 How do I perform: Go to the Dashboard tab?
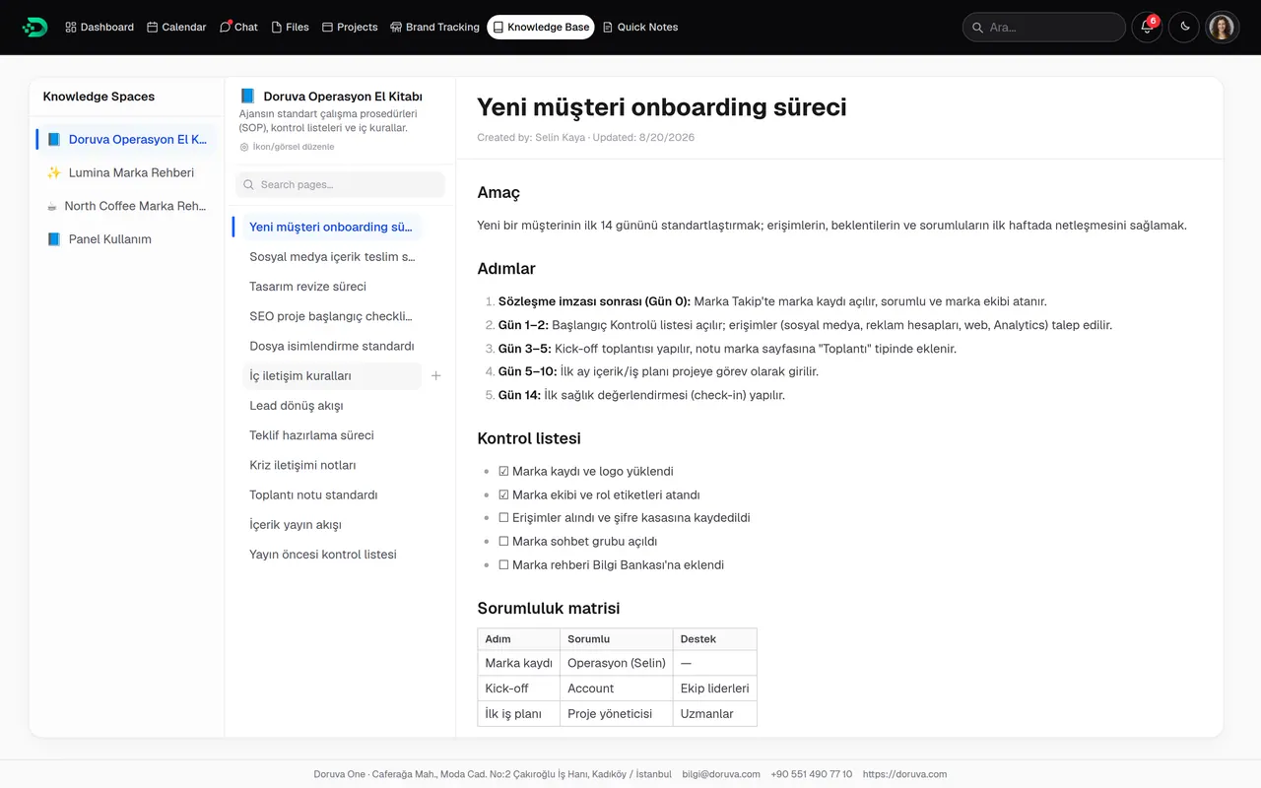(100, 27)
